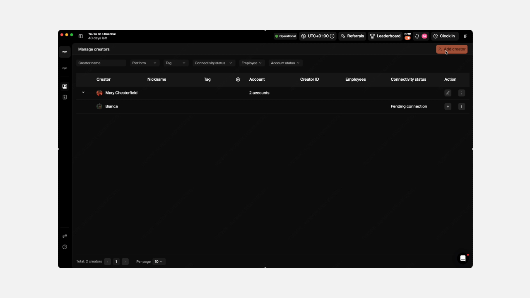Screen dimensions: 530x298
Task: Open Bianca's kebab action menu
Action: pyautogui.click(x=461, y=106)
